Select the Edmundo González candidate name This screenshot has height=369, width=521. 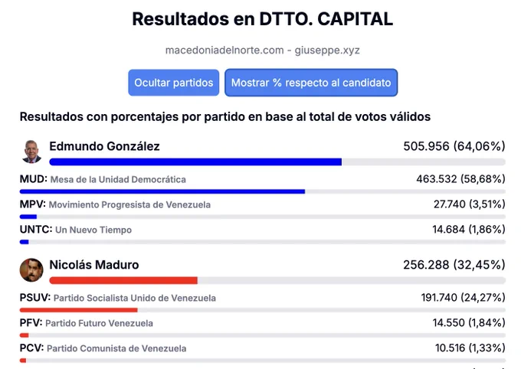coord(105,146)
